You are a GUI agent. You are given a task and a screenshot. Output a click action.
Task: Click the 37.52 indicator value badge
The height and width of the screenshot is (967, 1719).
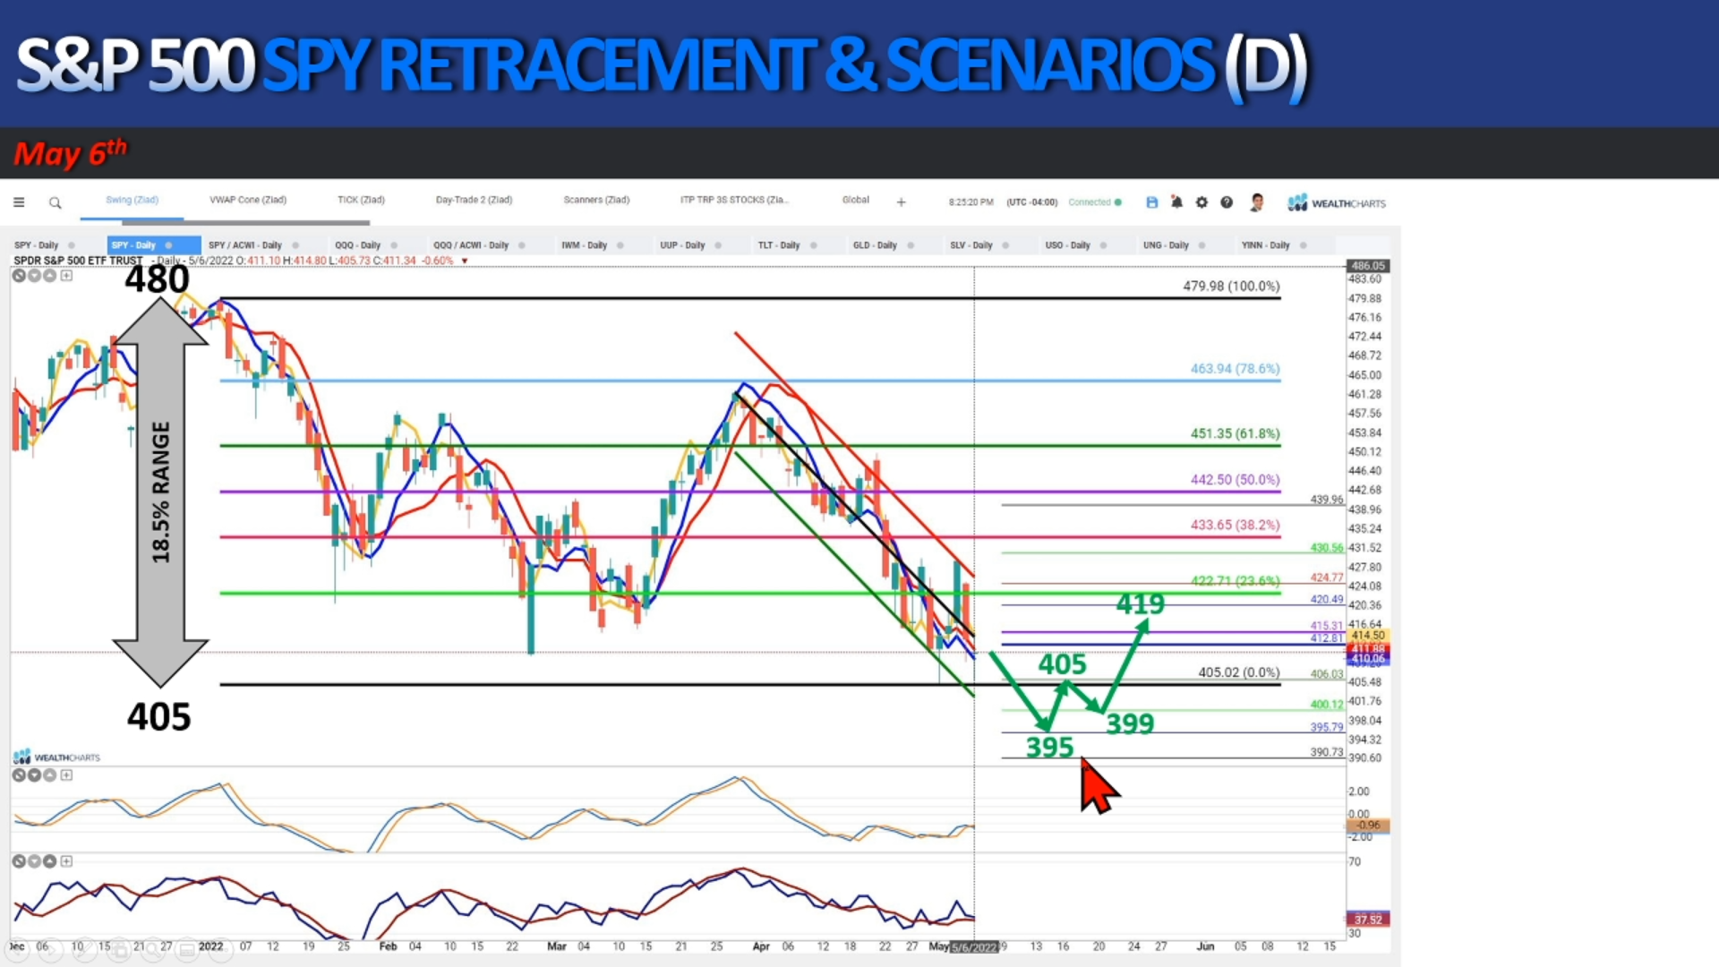(1367, 920)
